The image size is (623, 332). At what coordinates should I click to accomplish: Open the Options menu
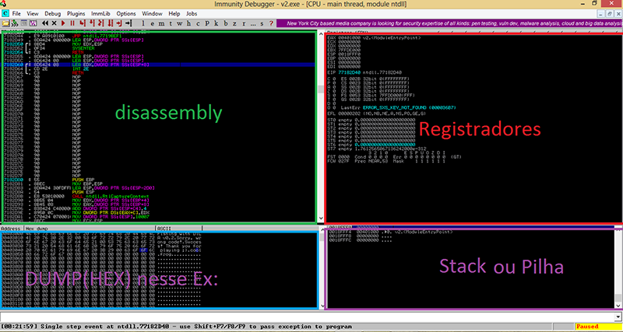[126, 13]
